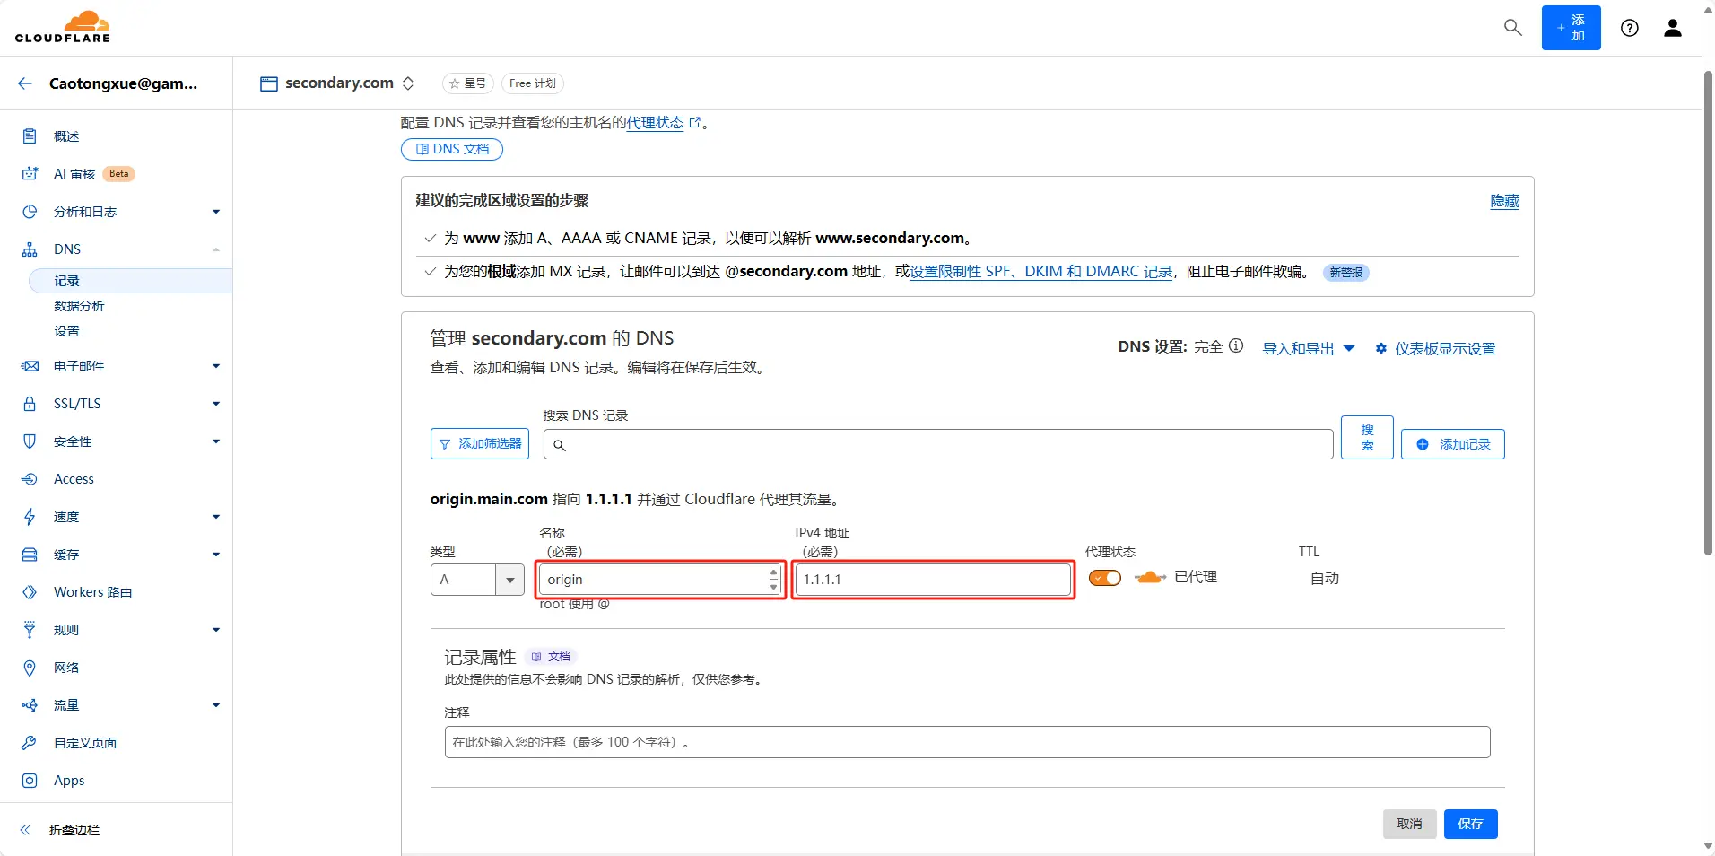Open the 自定义页面 menu item

coord(85,743)
